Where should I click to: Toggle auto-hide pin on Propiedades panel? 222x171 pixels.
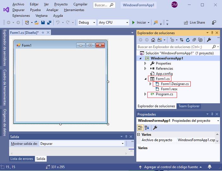tap(212, 114)
